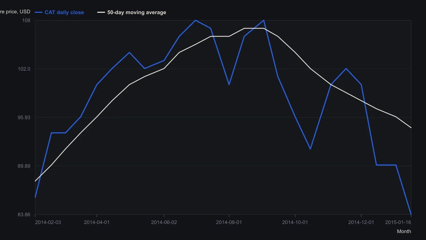Click the blue line's final low point at 2015-01-16
The width and height of the screenshot is (426, 240).
pyautogui.click(x=411, y=214)
